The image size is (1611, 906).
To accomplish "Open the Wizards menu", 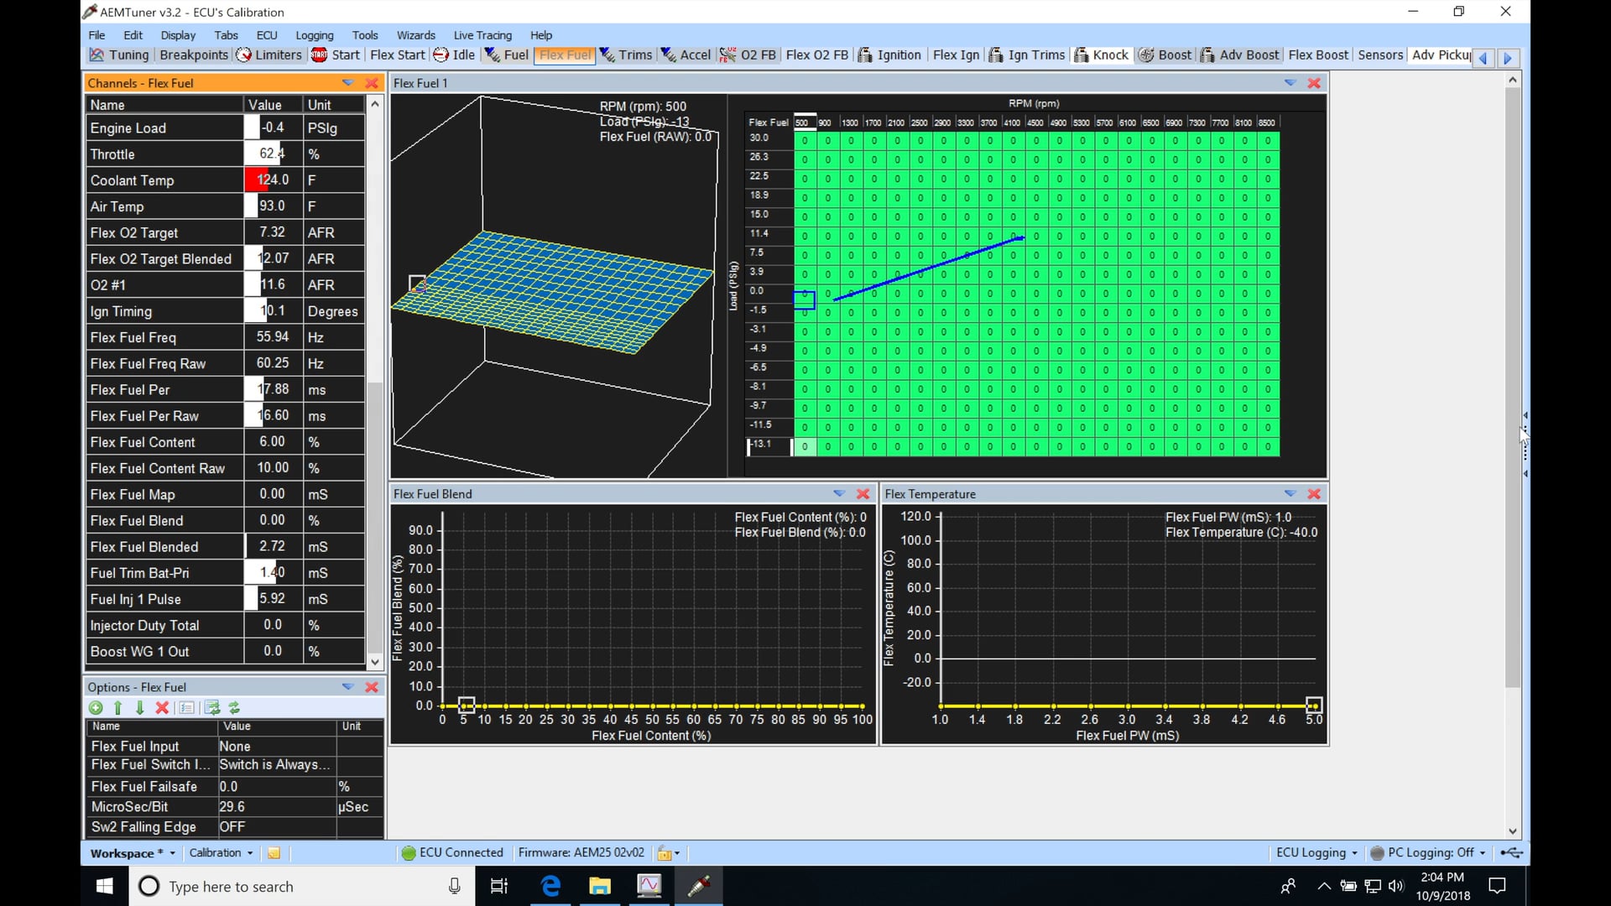I will pyautogui.click(x=415, y=35).
